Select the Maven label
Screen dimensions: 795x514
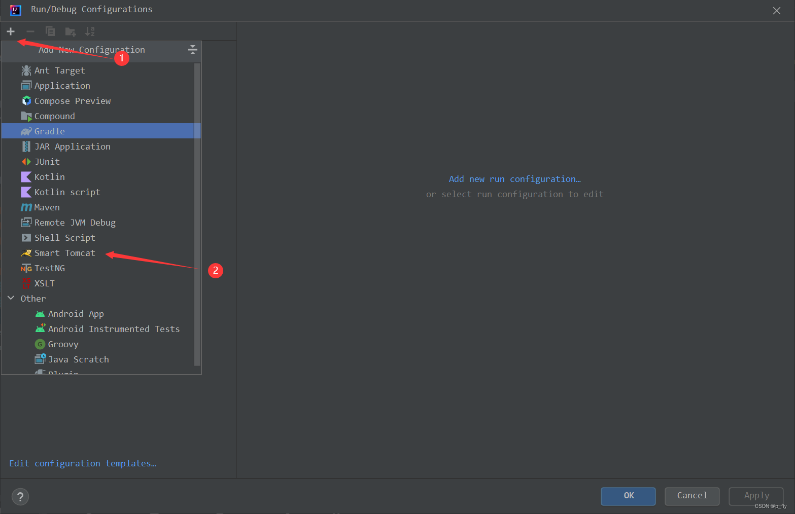coord(47,207)
